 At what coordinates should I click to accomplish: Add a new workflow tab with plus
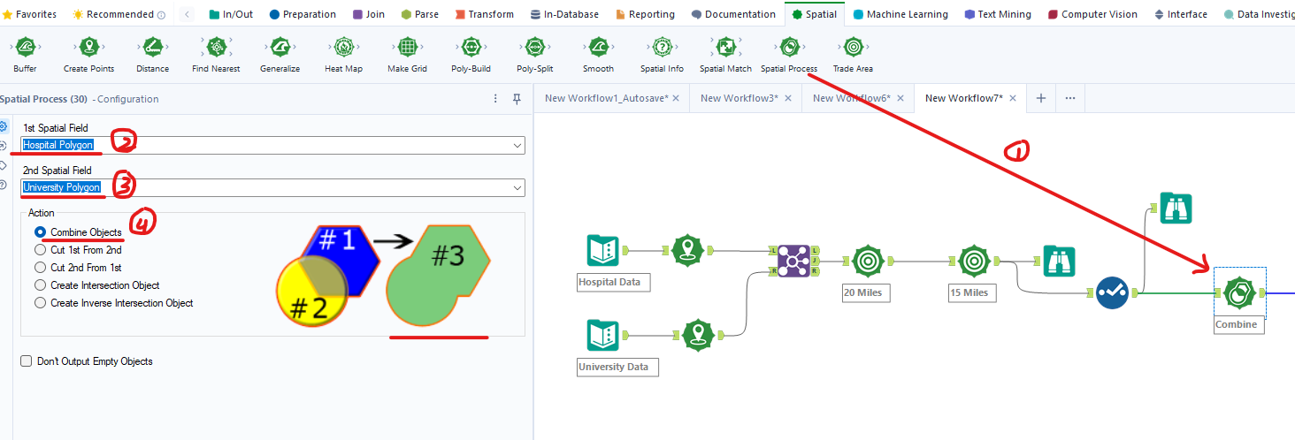point(1040,98)
